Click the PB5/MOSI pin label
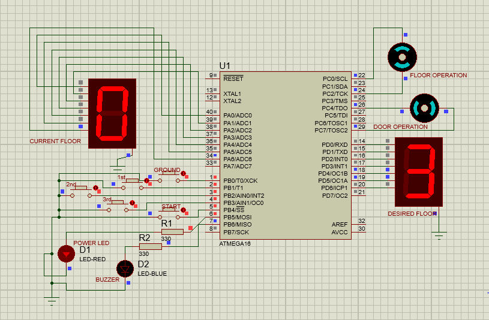 238,217
